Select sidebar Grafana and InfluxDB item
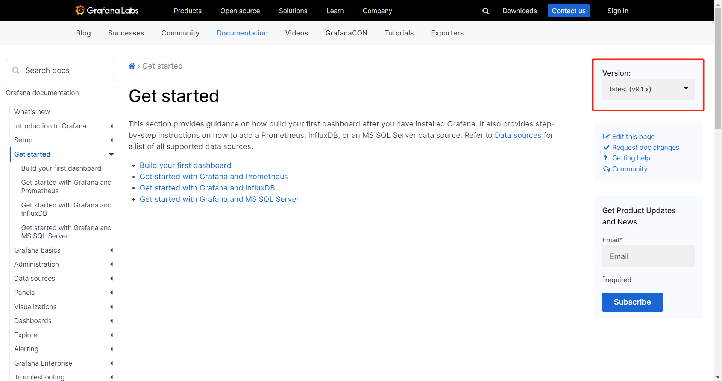Screen dimensions: 722x381 67,209
